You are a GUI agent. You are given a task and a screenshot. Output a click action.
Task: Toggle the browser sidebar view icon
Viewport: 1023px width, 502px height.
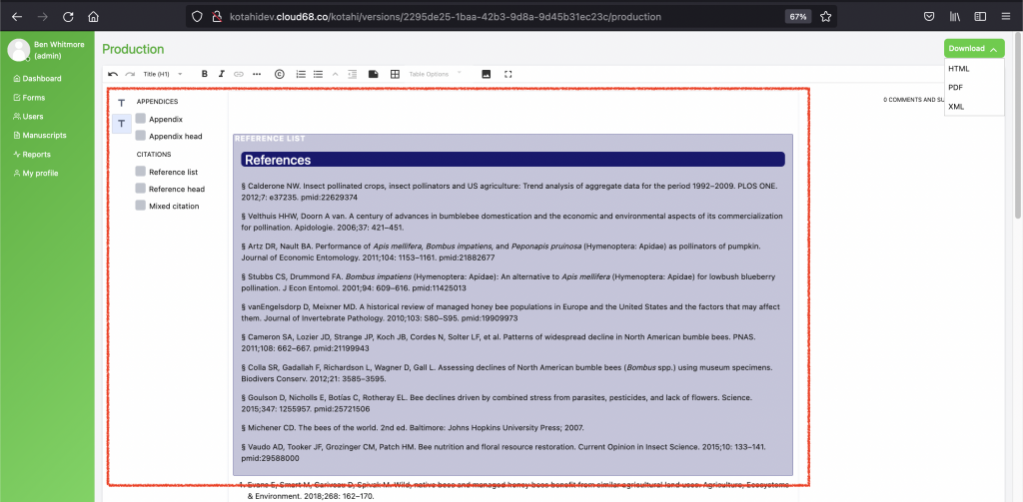980,16
